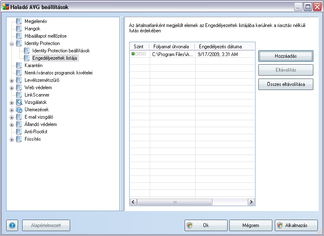Click the Hangok notebook icon
Screen dimensions: 324x236
[x=19, y=29]
